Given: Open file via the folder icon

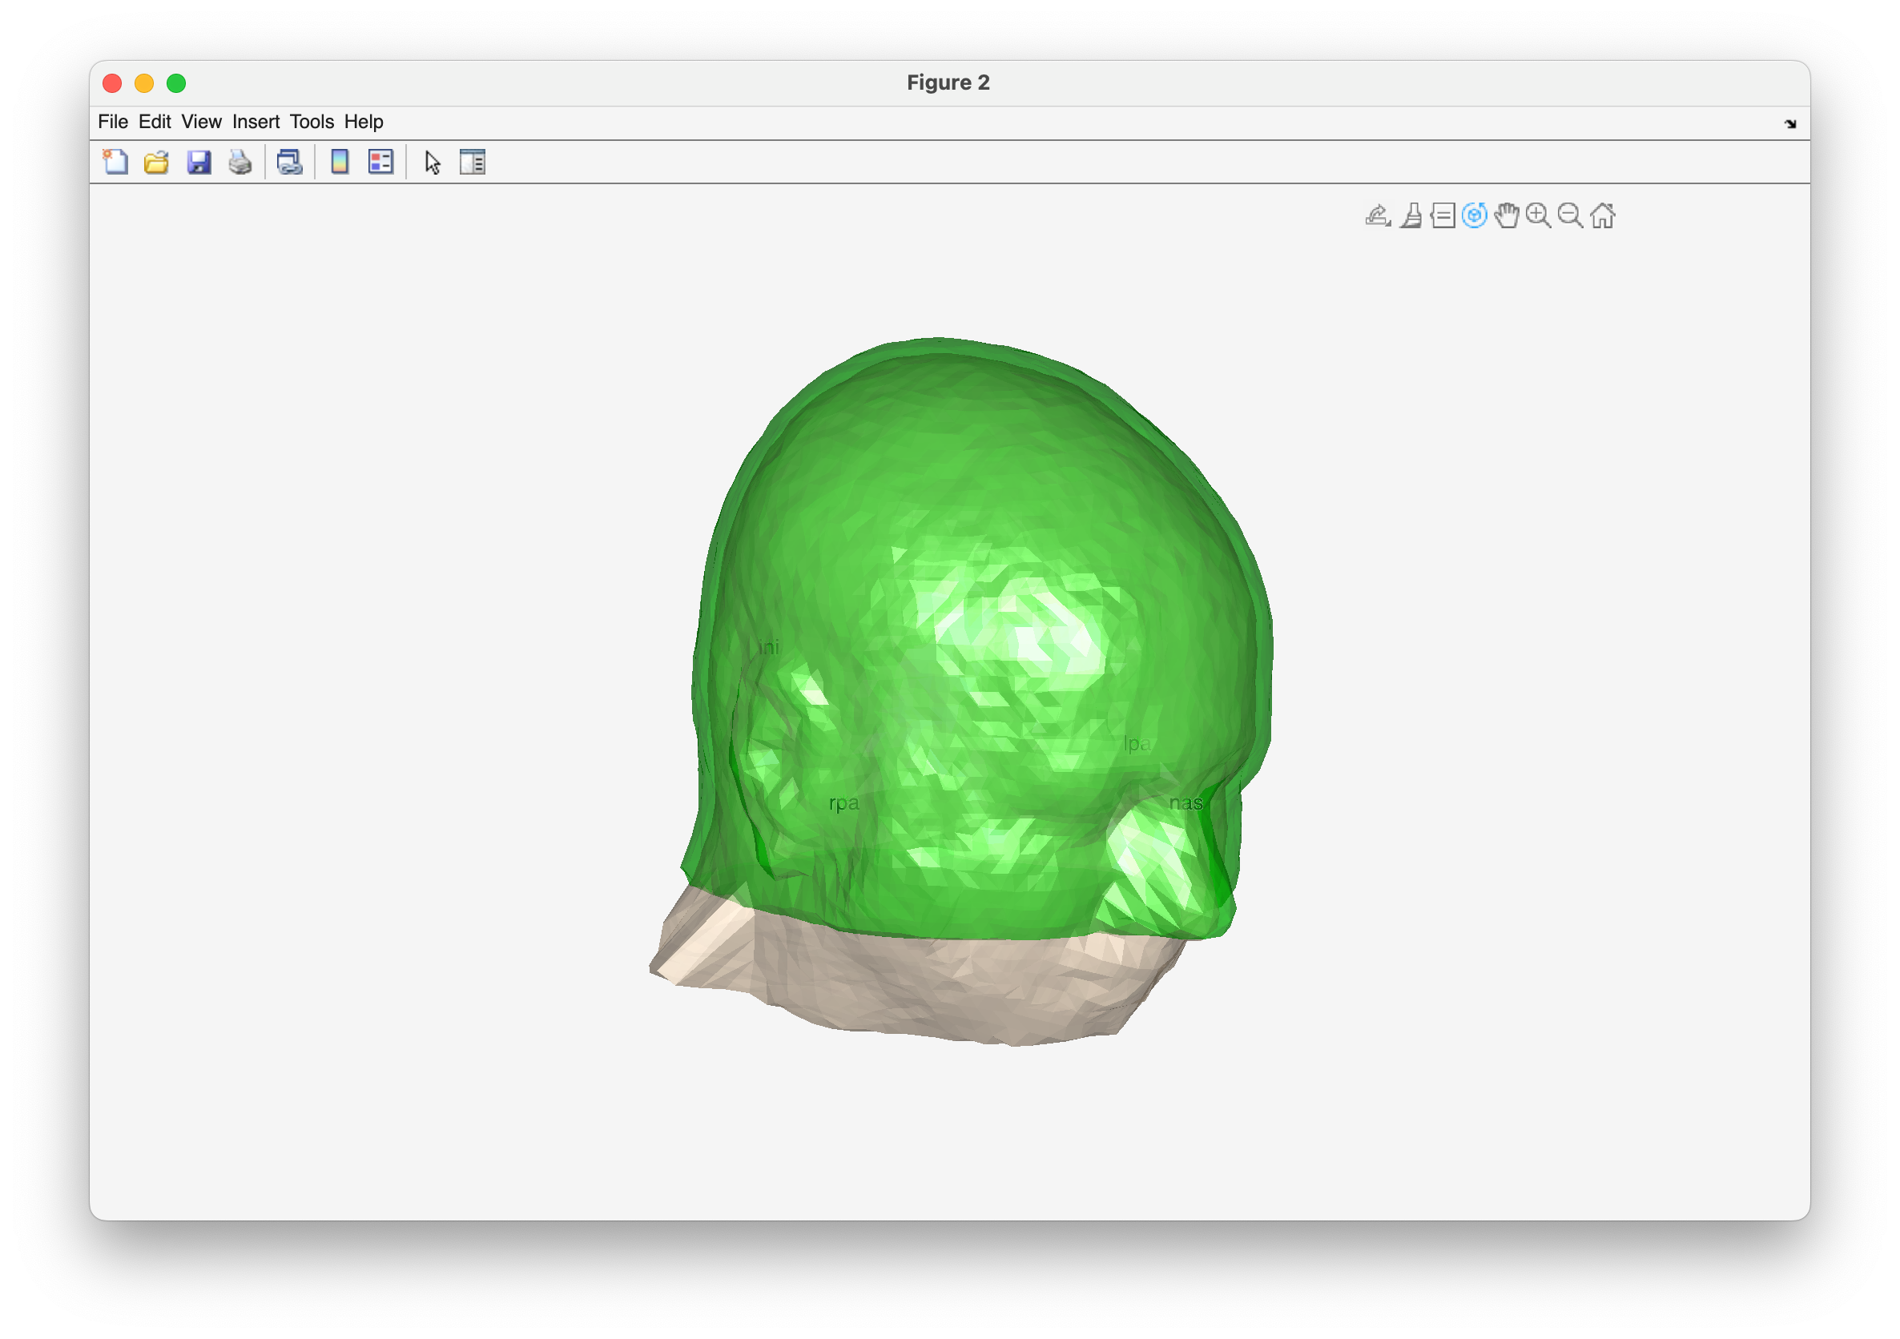Looking at the screenshot, I should [x=156, y=162].
